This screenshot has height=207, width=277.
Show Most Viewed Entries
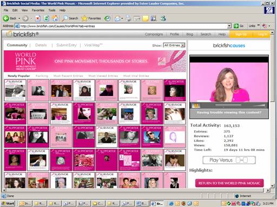[x=103, y=76]
